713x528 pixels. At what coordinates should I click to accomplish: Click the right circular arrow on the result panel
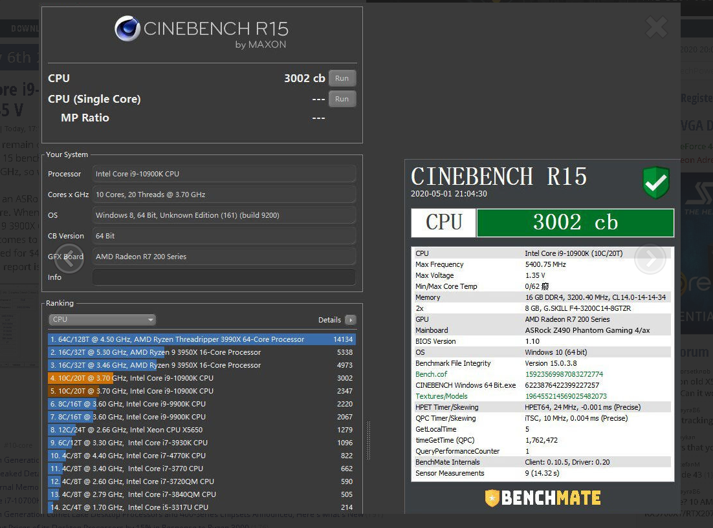pos(650,259)
